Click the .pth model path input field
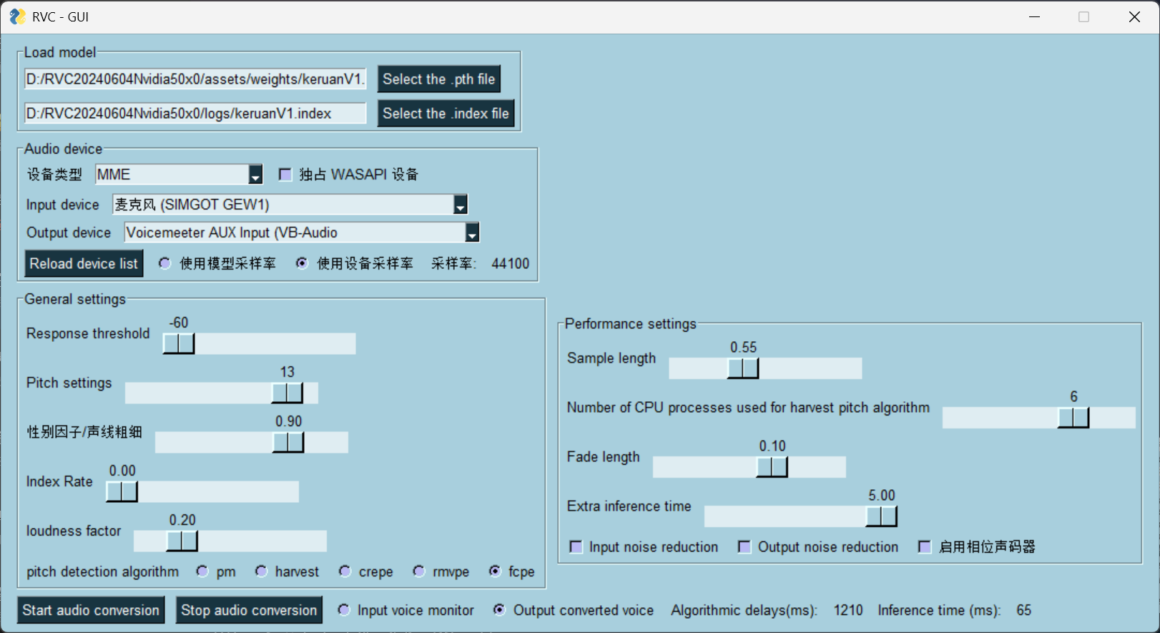Viewport: 1160px width, 633px height. 195,79
